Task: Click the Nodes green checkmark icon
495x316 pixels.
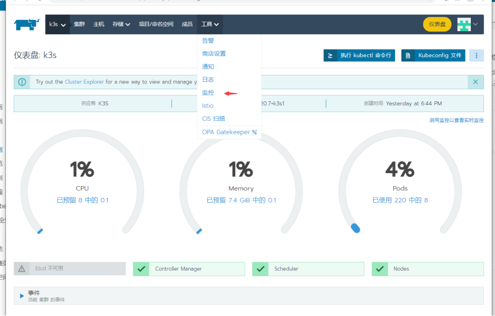Action: pos(380,269)
